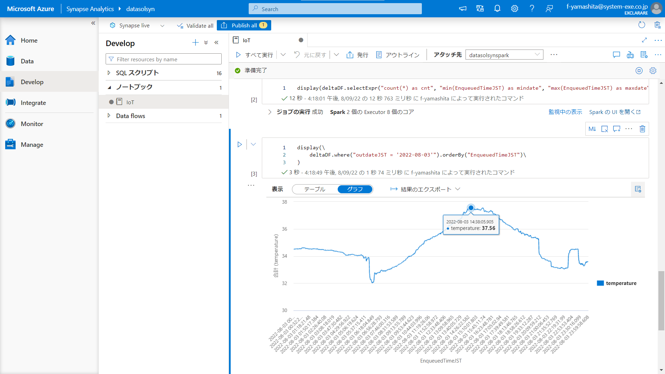Expand SQL スクリプト tree node

click(x=109, y=73)
